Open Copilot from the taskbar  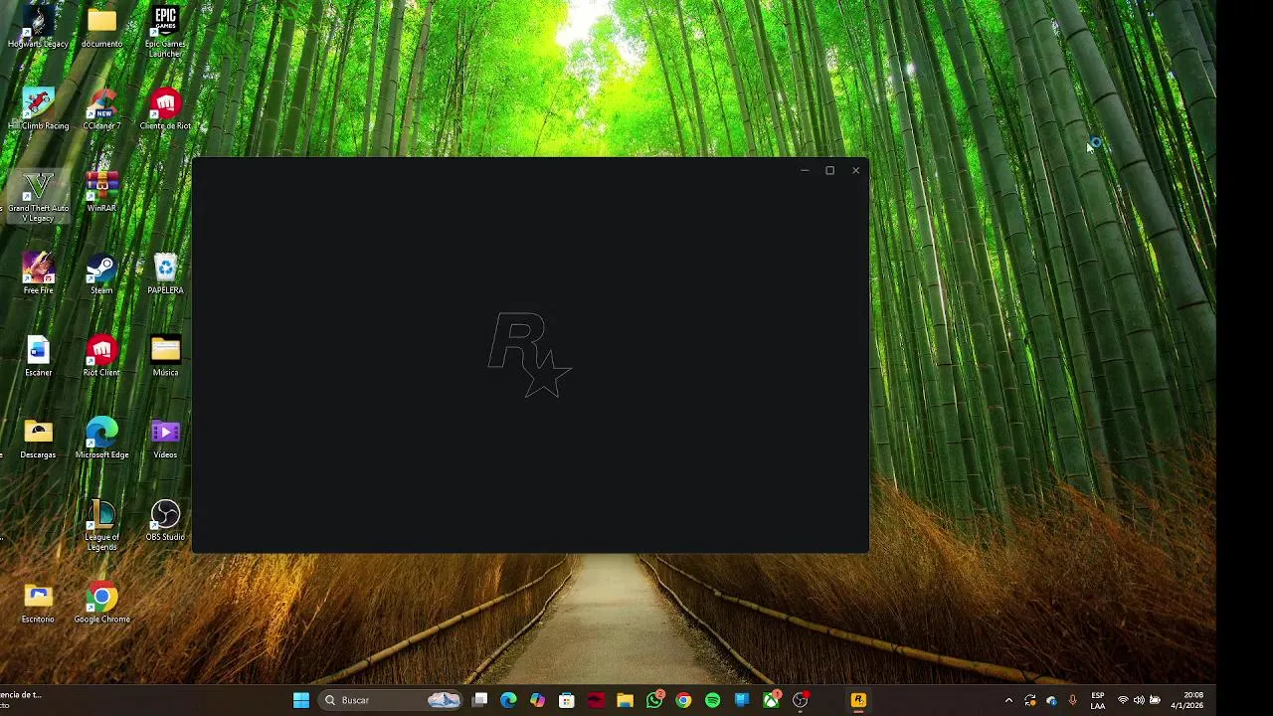point(537,700)
